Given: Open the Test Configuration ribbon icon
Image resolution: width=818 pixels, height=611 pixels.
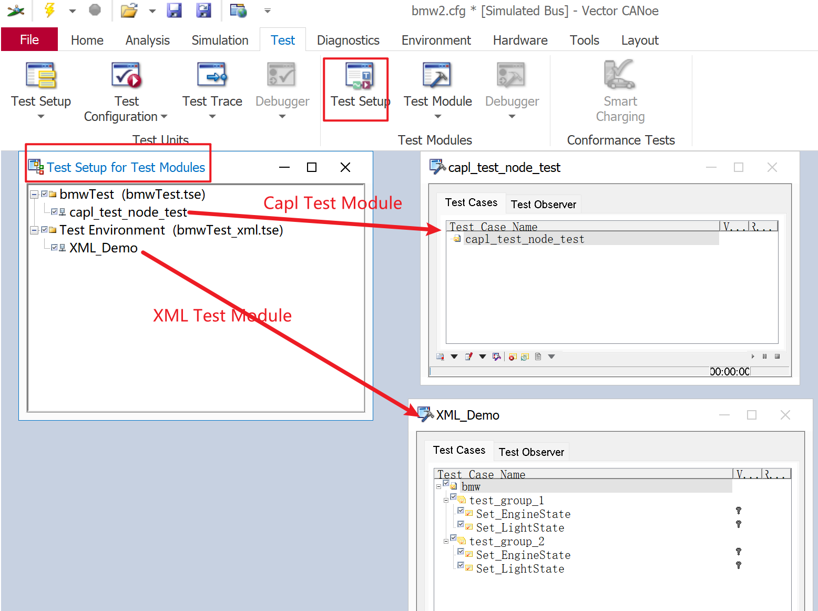Looking at the screenshot, I should [x=126, y=75].
